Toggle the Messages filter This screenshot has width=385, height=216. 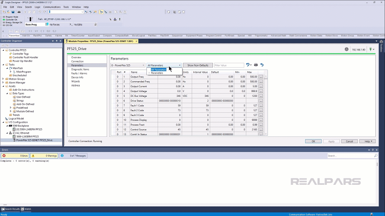[x=73, y=156]
